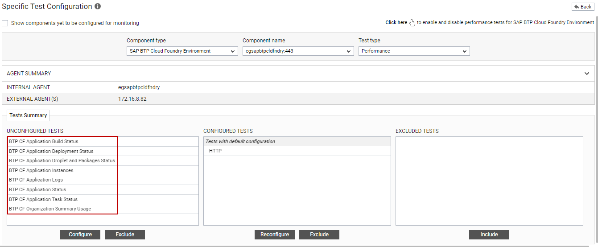598x247 pixels.
Task: Click Exclude under Configured Tests
Action: point(319,235)
